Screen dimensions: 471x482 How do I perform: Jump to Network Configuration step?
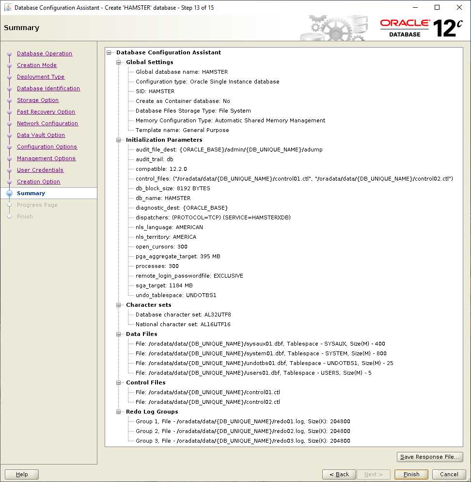coord(47,124)
